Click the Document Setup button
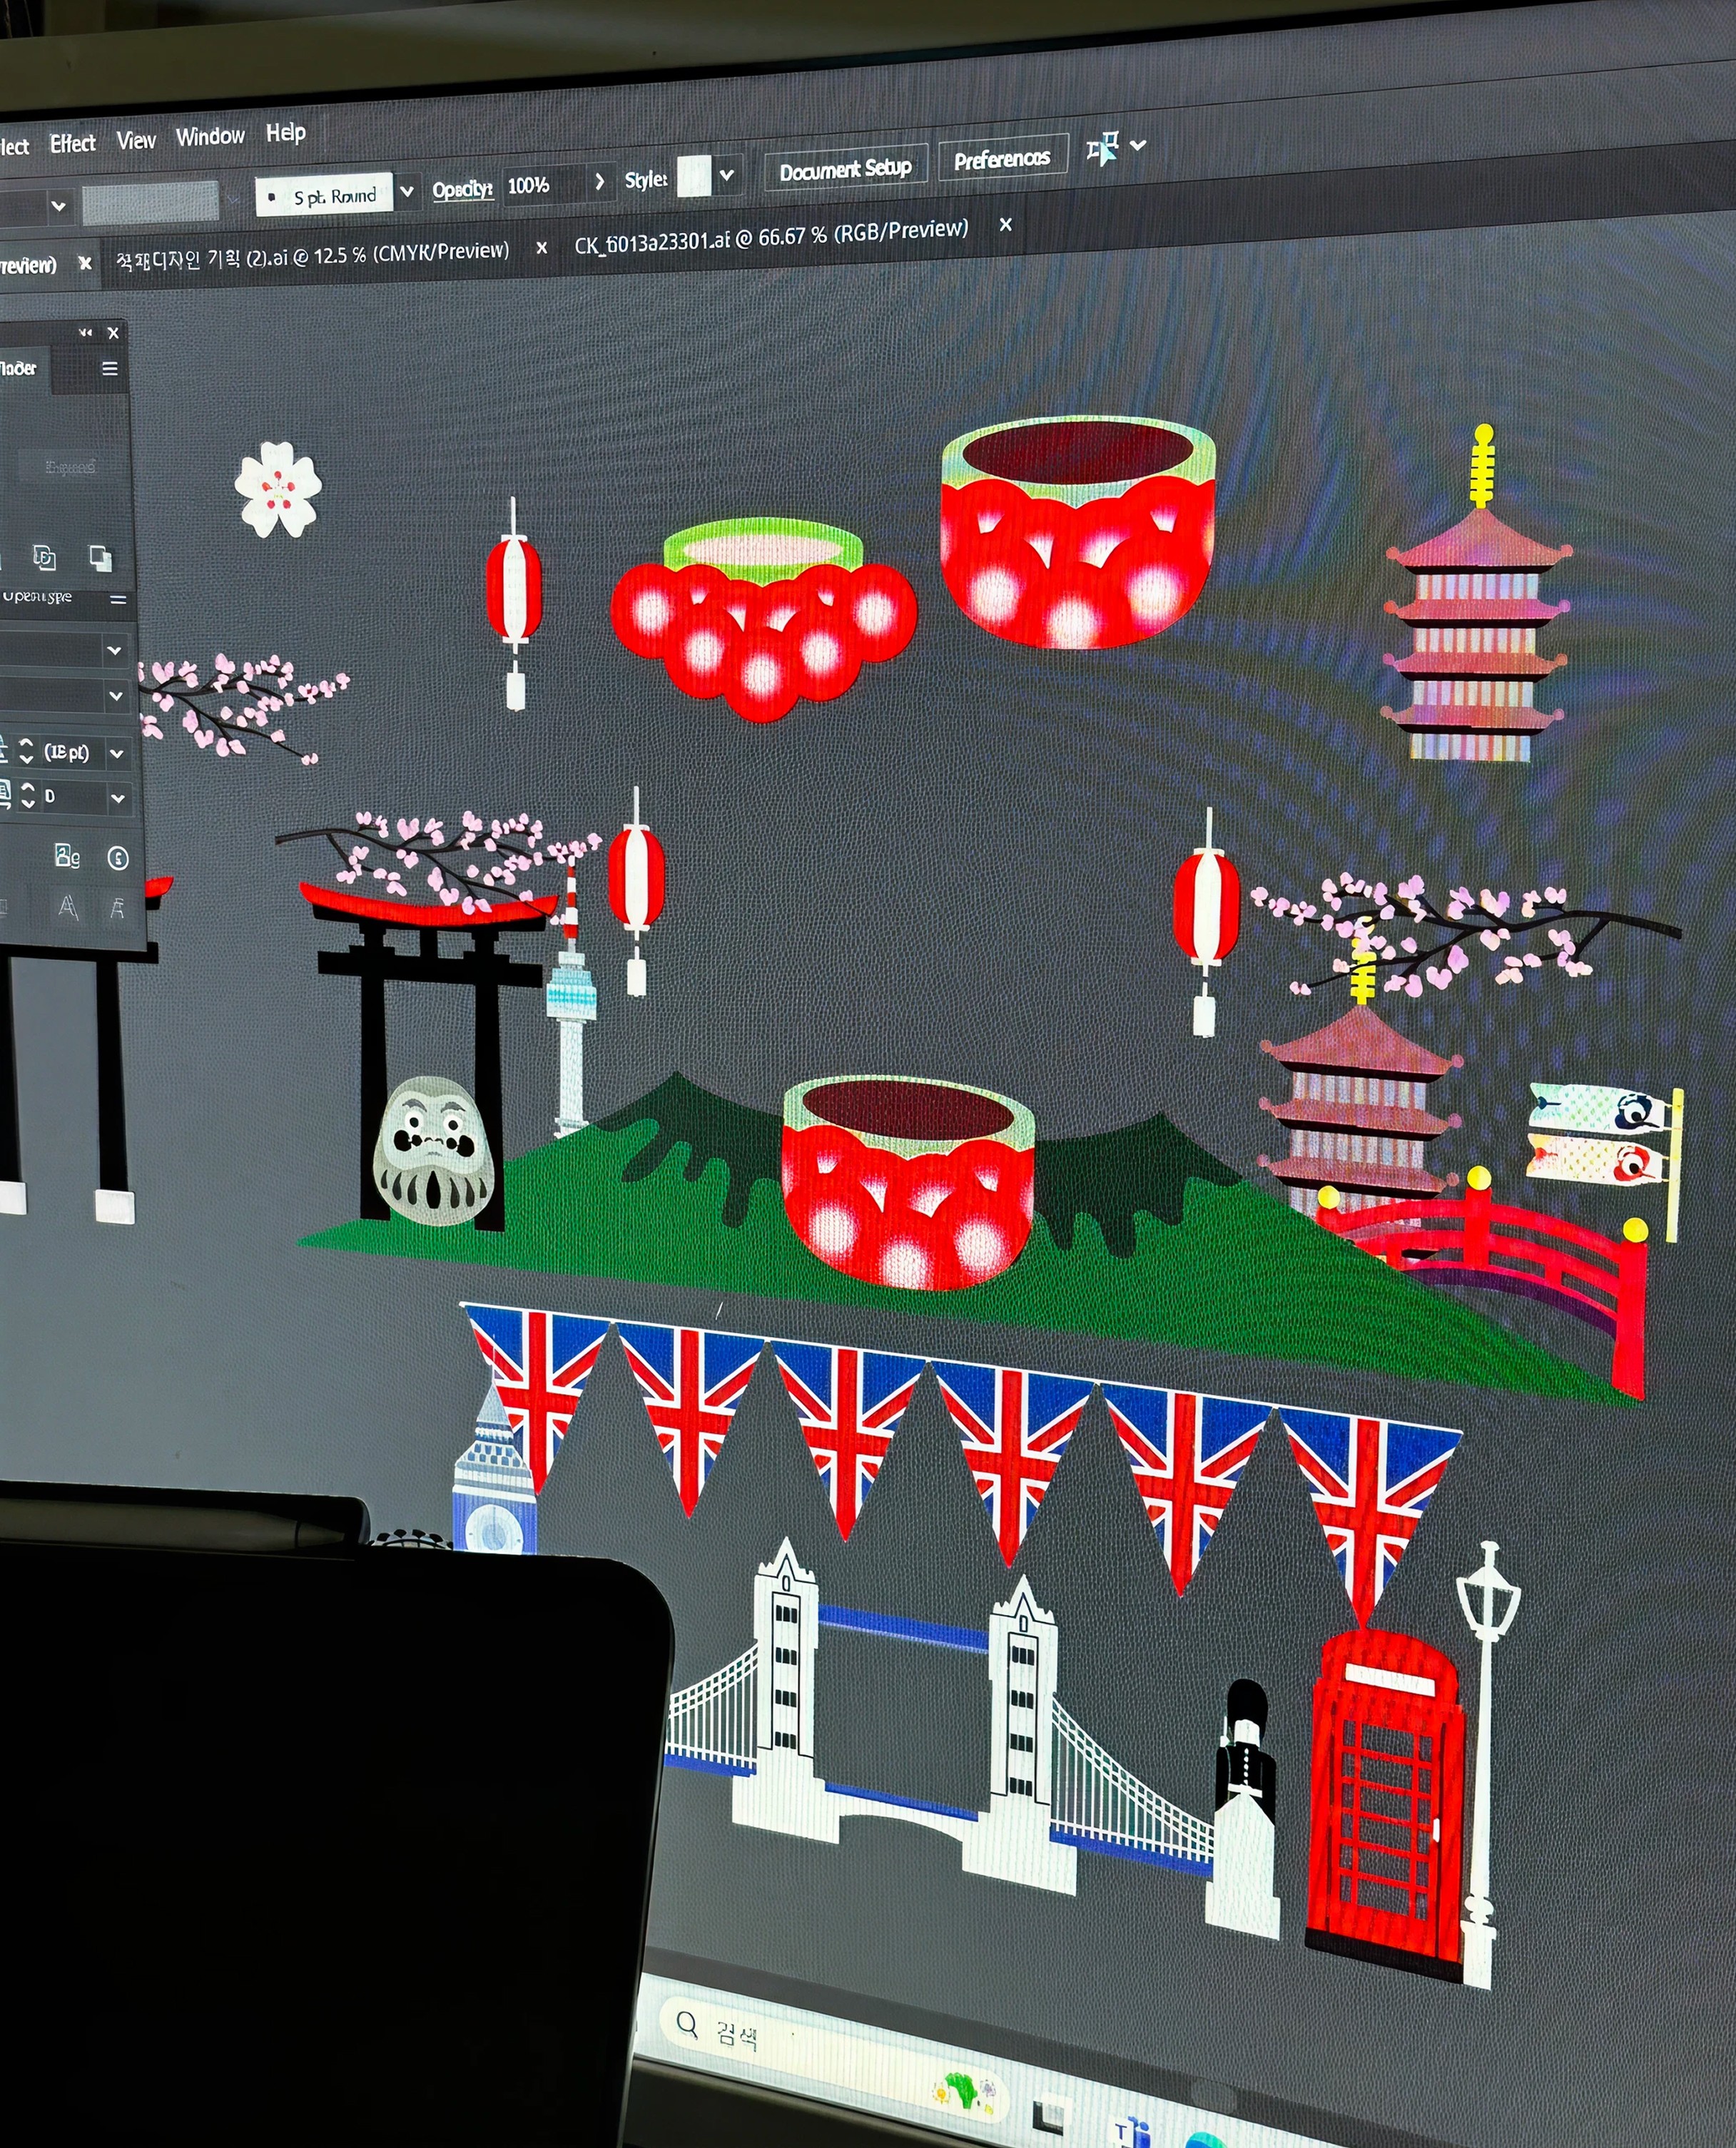Screen dimensions: 1736x2148 (845, 169)
